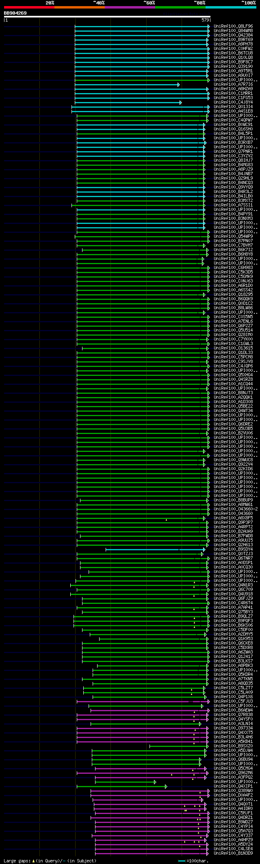Select hit UniRef100_Q42384

coord(233,35)
